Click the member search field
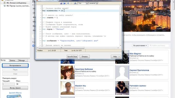 (159, 45)
